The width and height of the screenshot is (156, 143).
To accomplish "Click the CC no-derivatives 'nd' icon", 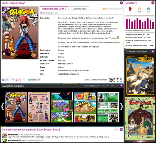I will [x=121, y=79].
